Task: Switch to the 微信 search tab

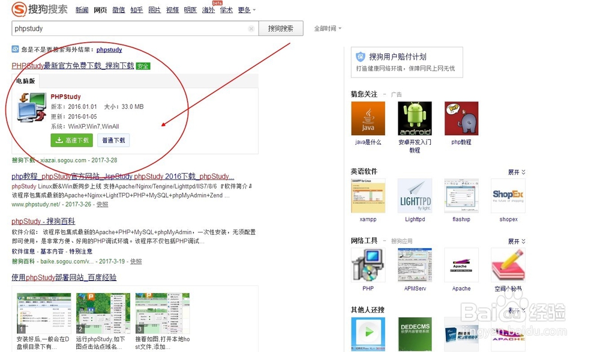Action: pos(119,10)
